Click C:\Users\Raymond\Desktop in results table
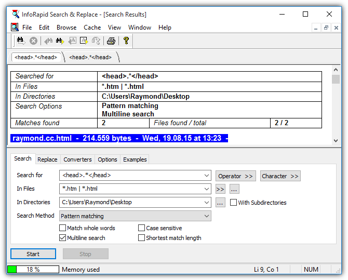The height and width of the screenshot is (280, 348). pos(145,97)
